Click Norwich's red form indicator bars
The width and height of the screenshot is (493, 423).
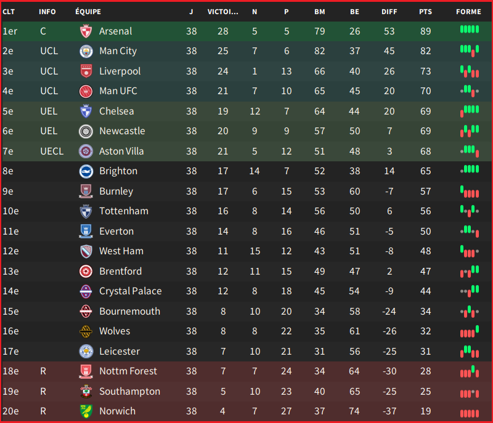coord(470,413)
